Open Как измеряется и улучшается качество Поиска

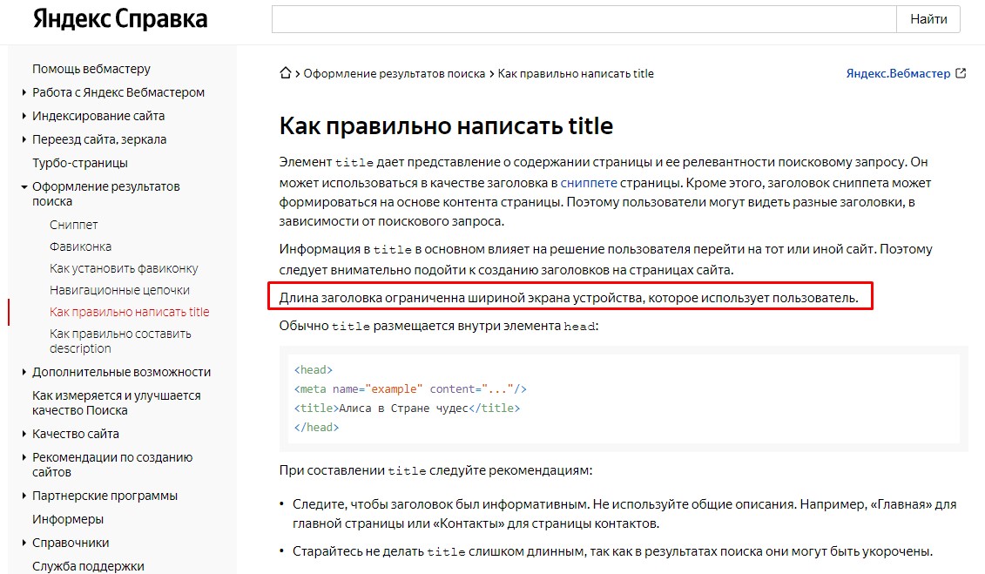pyautogui.click(x=116, y=402)
